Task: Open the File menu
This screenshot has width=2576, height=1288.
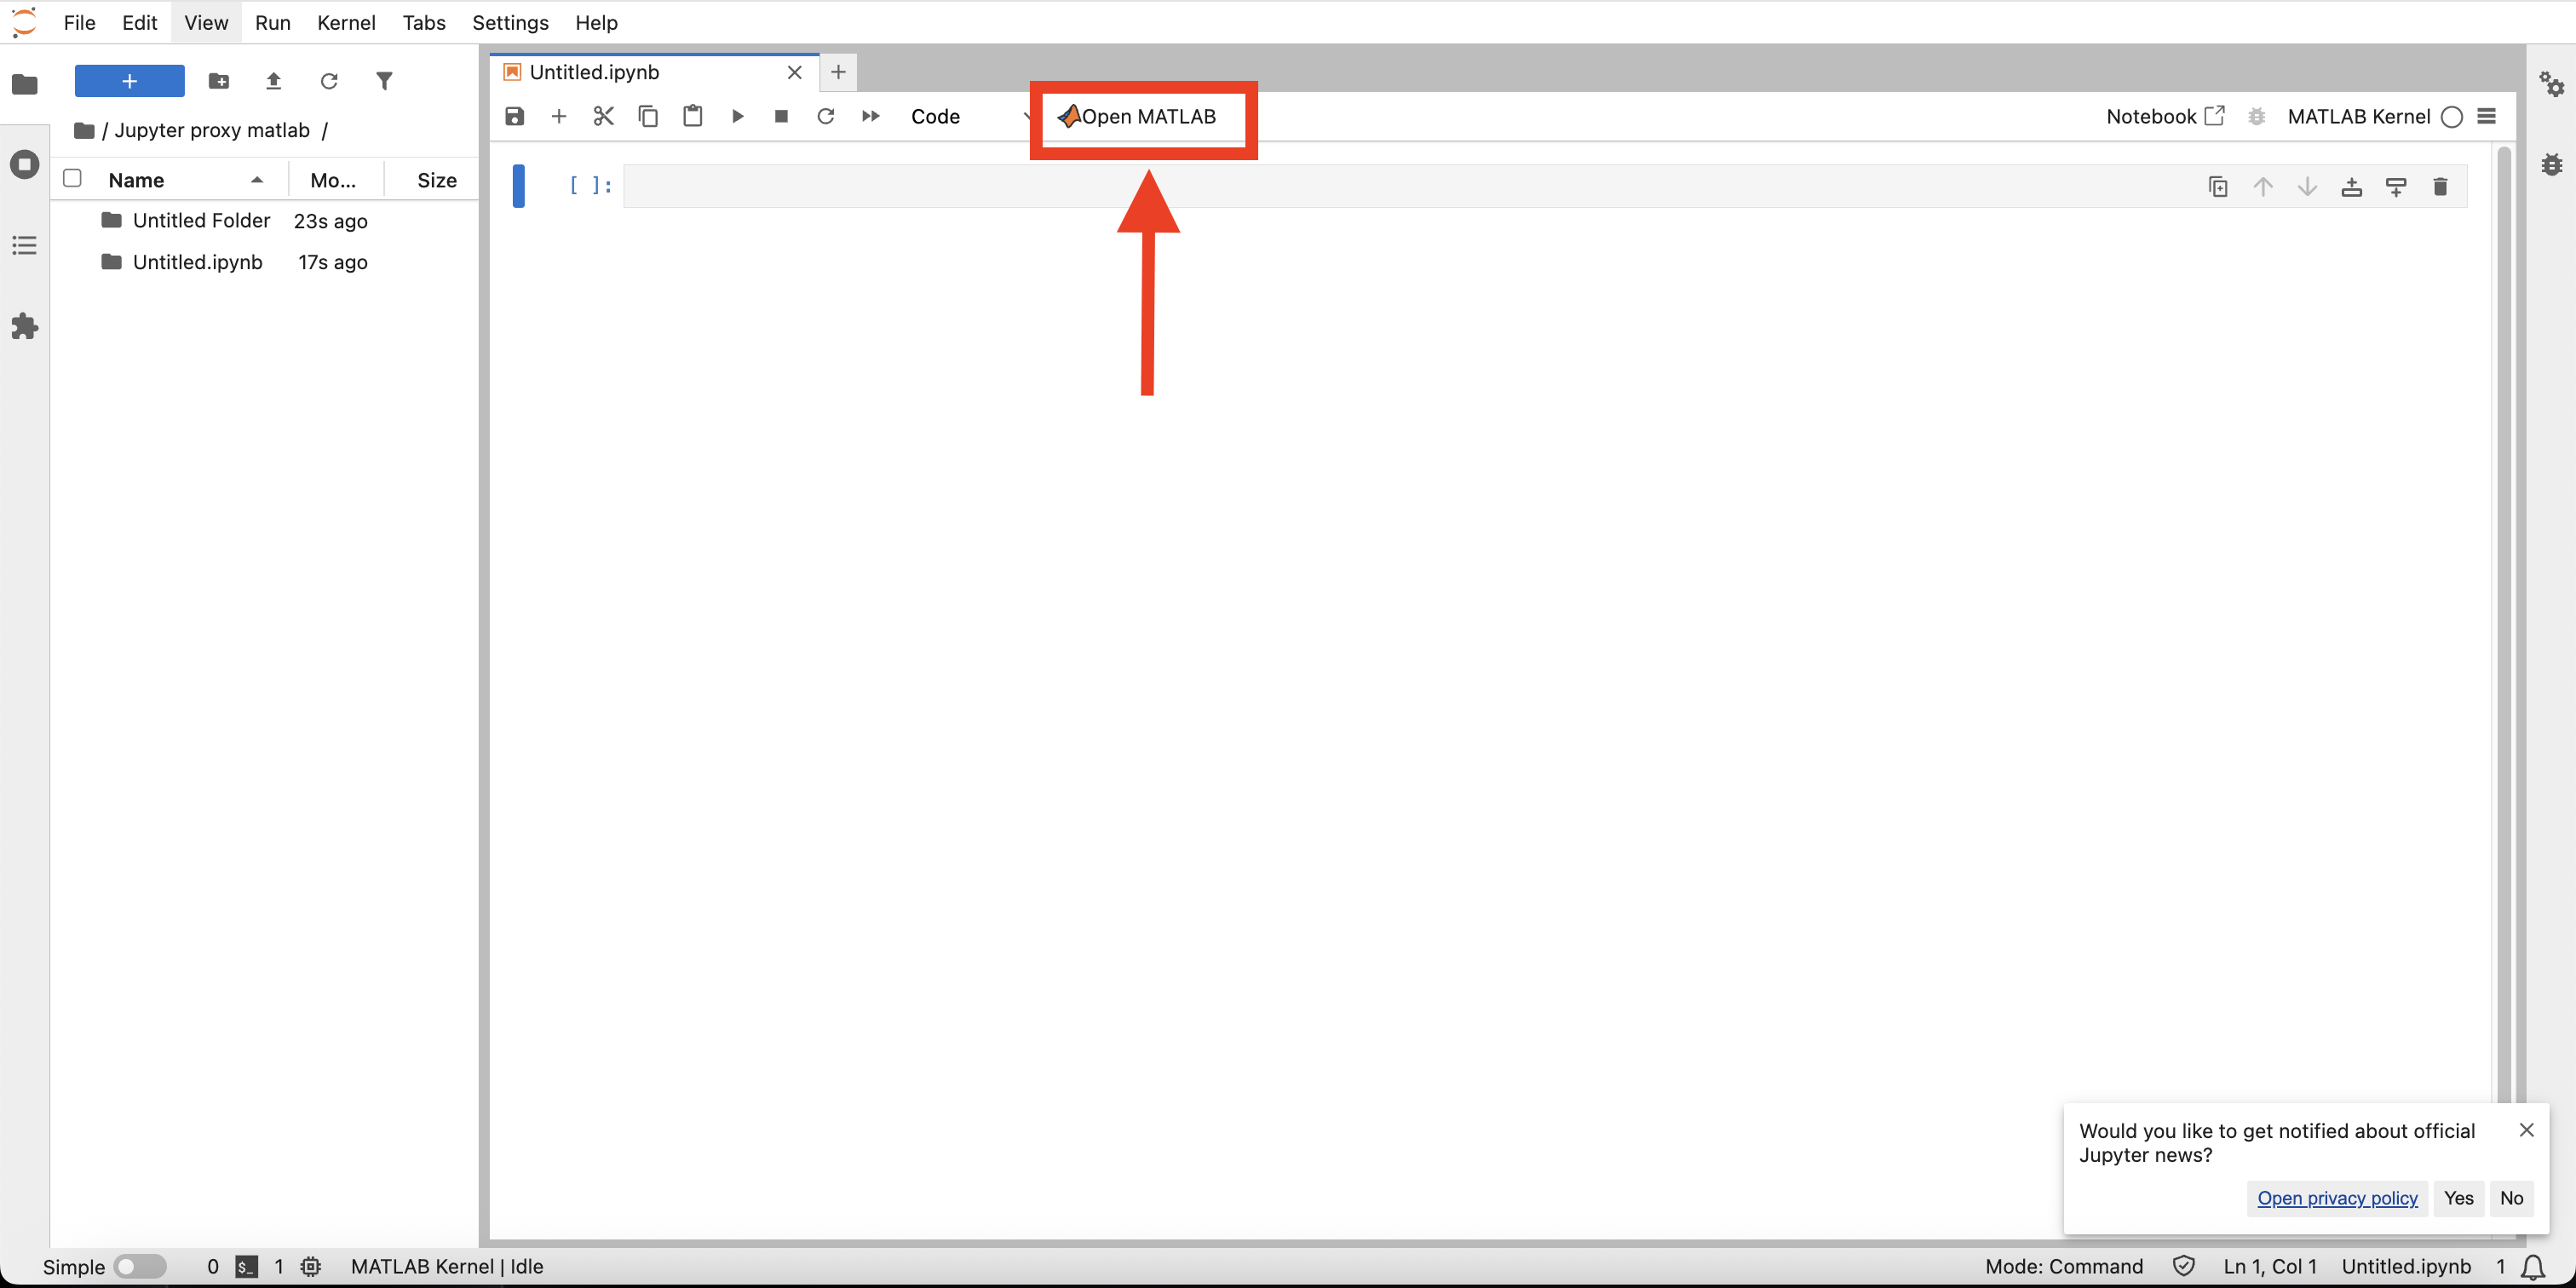Action: click(x=79, y=22)
